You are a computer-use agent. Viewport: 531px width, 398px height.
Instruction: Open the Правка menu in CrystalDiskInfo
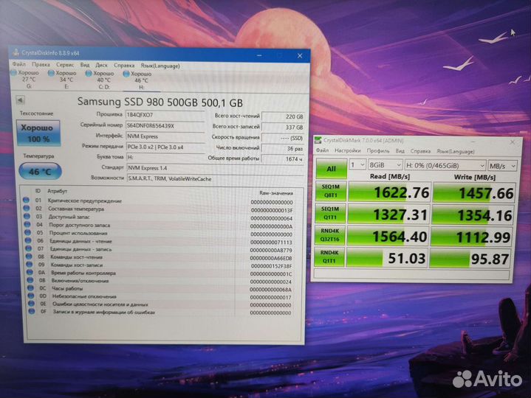click(x=41, y=64)
